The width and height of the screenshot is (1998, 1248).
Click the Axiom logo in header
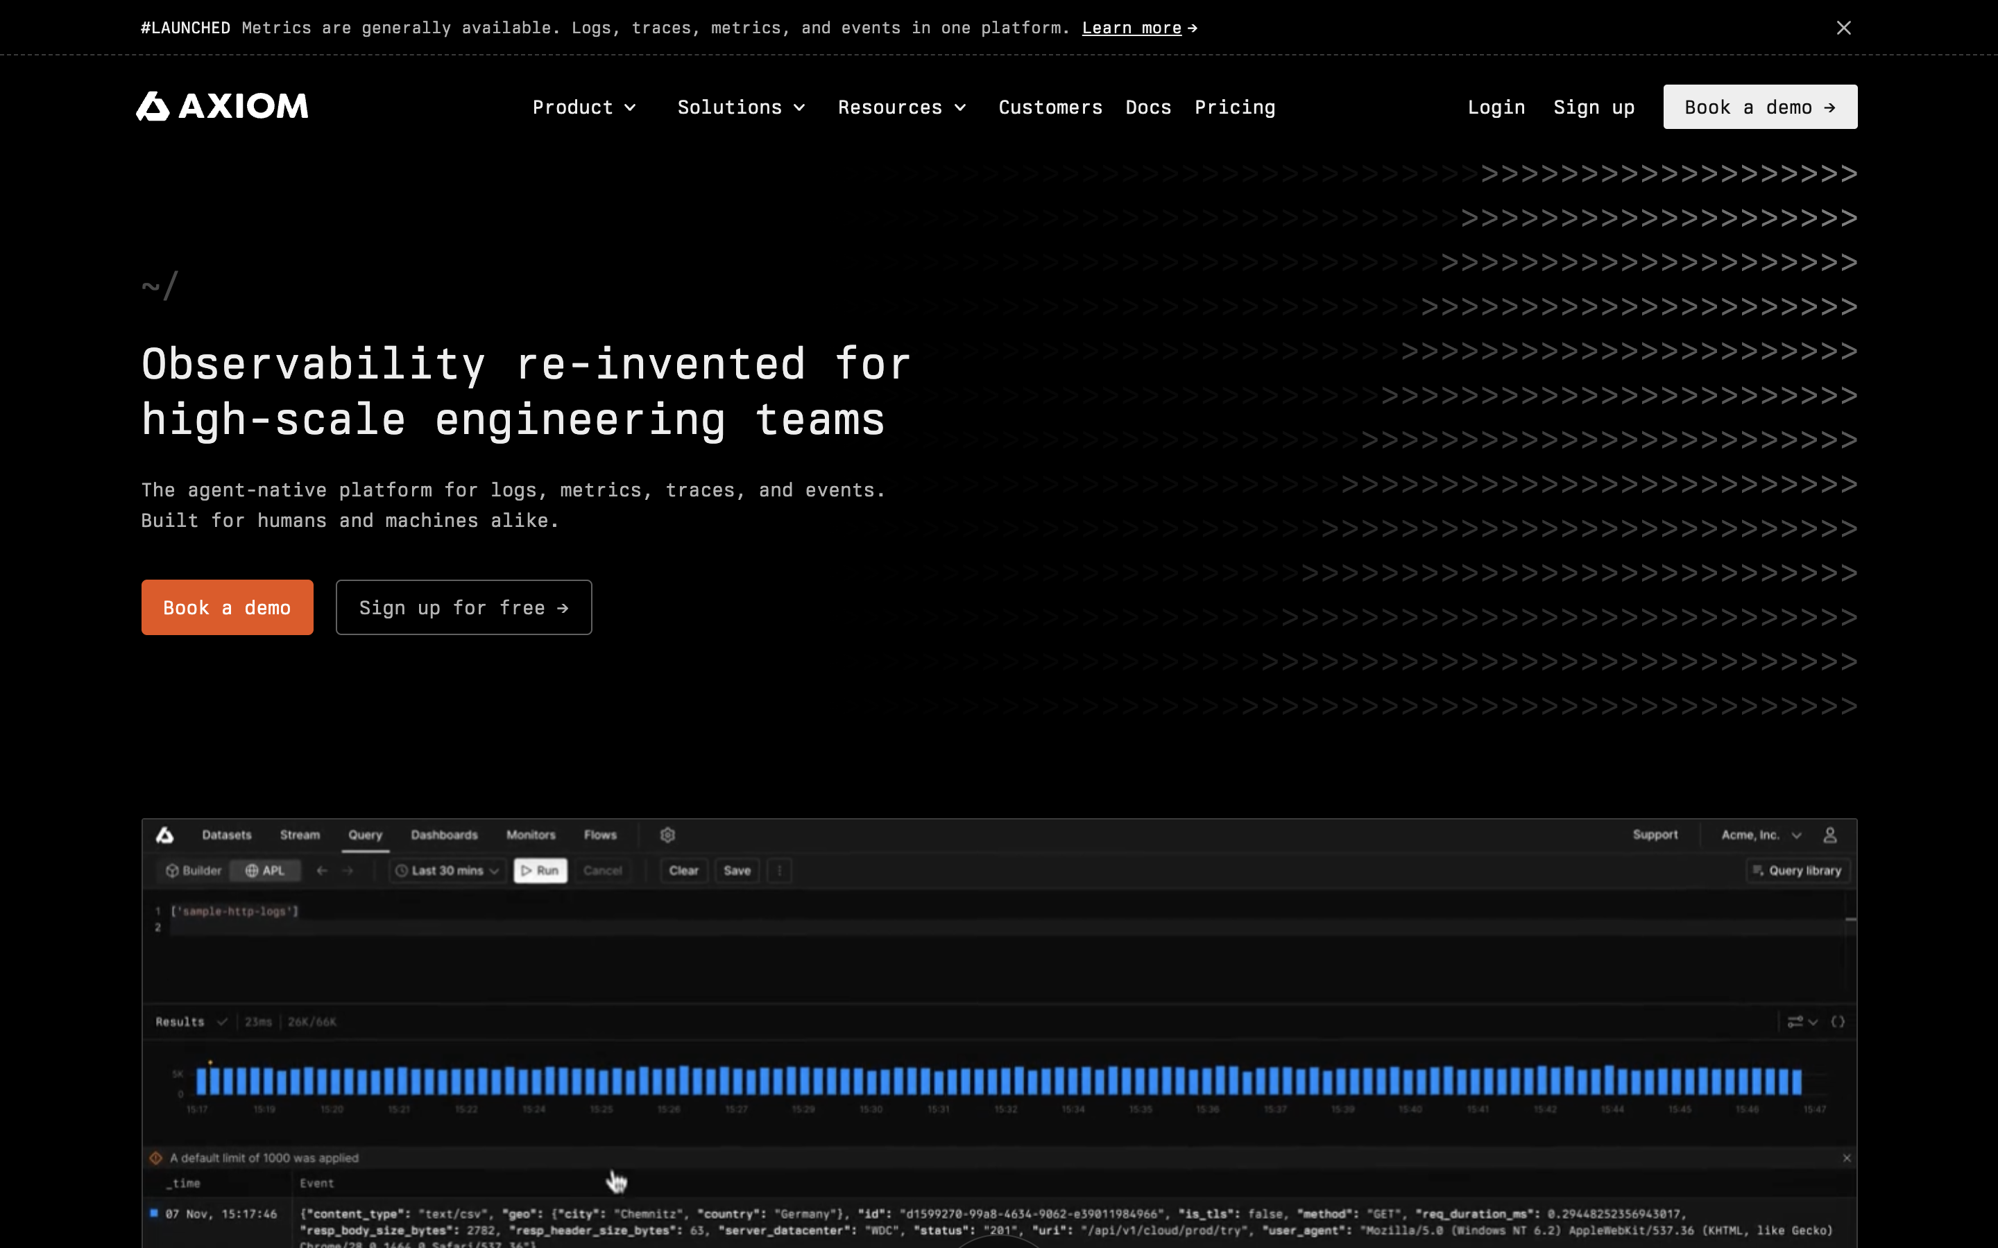coord(222,107)
